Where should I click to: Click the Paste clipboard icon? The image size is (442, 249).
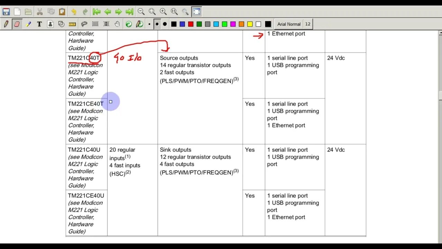point(62,12)
